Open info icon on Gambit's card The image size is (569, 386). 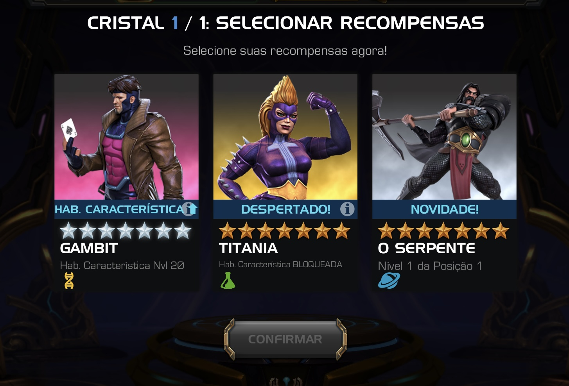tap(189, 209)
